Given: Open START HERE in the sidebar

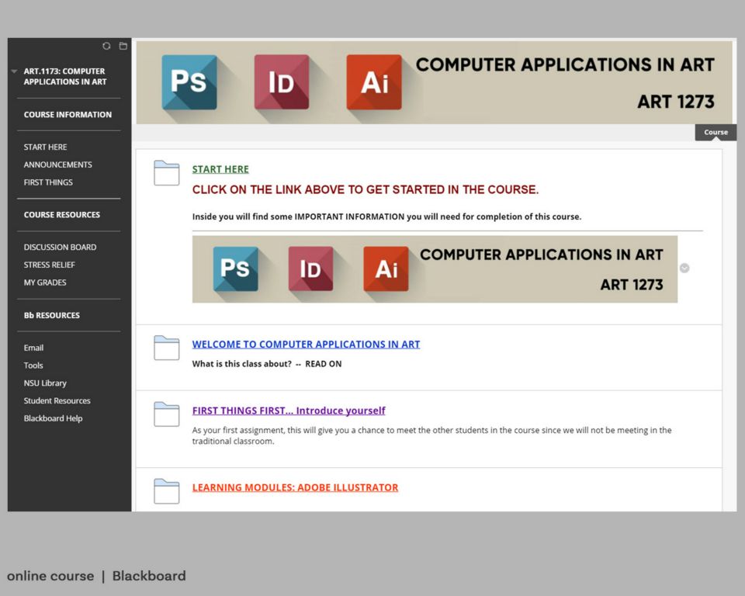Looking at the screenshot, I should [x=45, y=147].
